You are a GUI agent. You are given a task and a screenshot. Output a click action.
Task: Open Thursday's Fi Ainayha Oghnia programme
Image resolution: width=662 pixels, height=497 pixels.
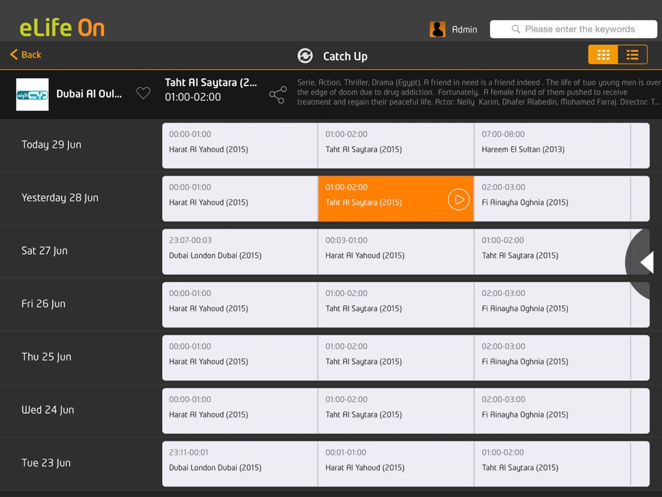(x=552, y=358)
